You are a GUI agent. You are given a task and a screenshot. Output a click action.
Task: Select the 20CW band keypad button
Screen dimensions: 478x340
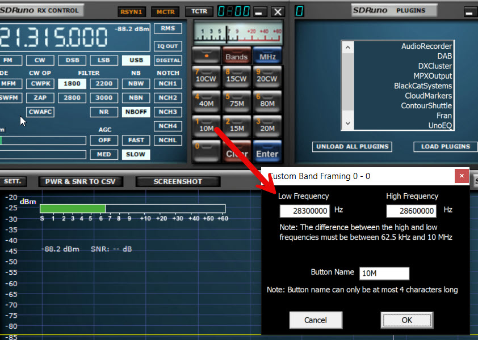point(267,76)
